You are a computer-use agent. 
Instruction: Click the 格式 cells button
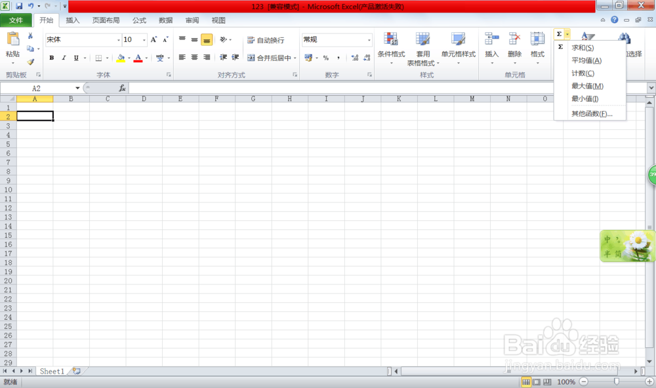(x=537, y=48)
